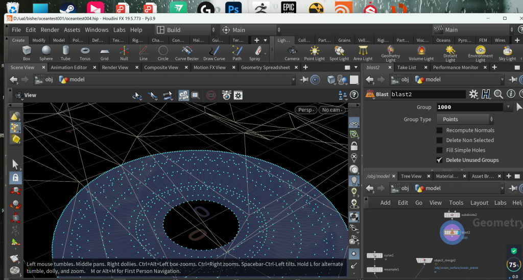This screenshot has height=280, width=523.
Task: Open network editor Tools menu
Action: pyautogui.click(x=456, y=203)
